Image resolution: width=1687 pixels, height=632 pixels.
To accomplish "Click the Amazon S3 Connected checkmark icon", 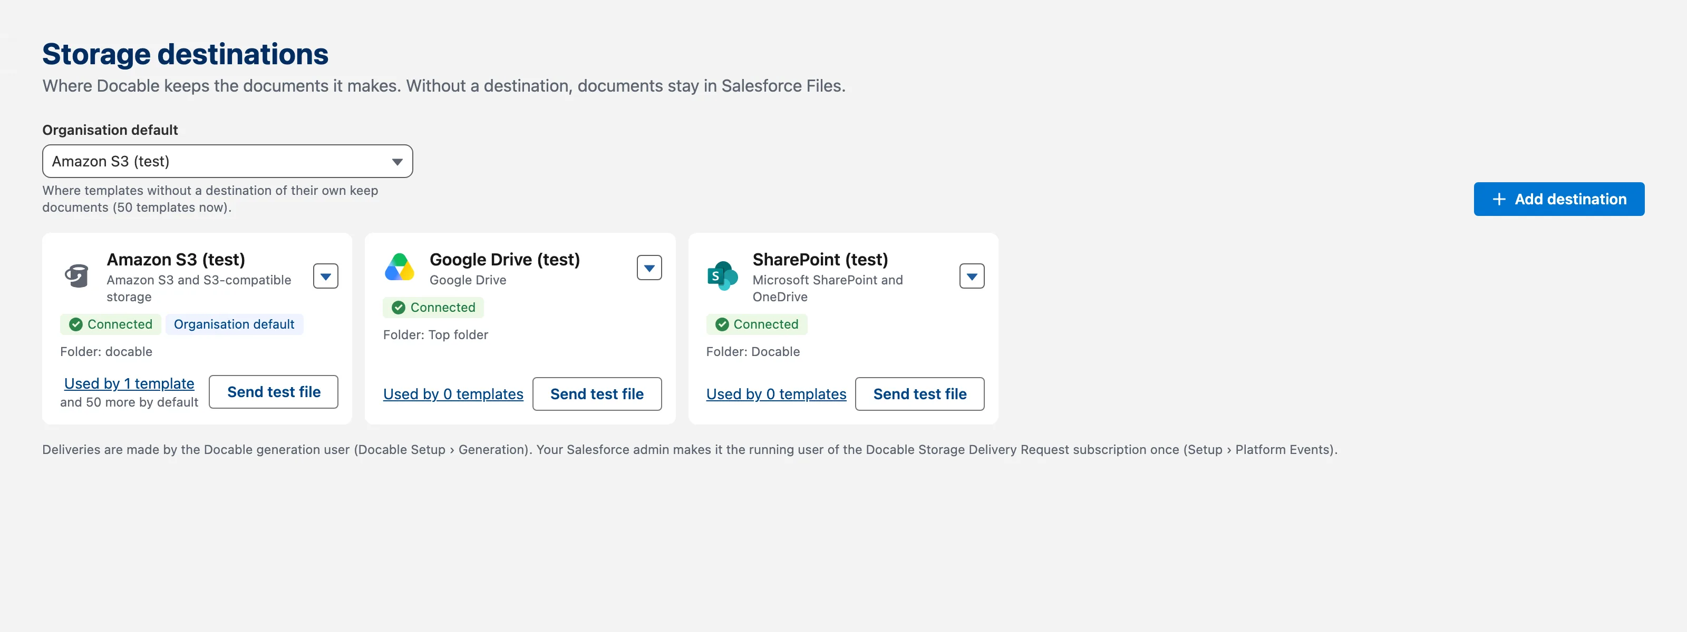I will coord(76,324).
